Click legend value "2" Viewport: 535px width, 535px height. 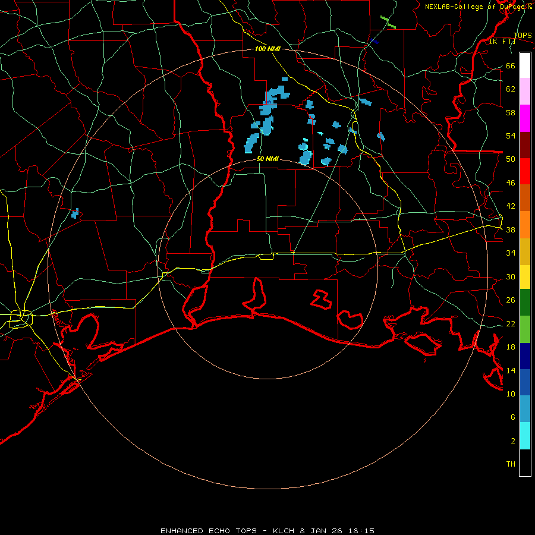click(x=512, y=440)
